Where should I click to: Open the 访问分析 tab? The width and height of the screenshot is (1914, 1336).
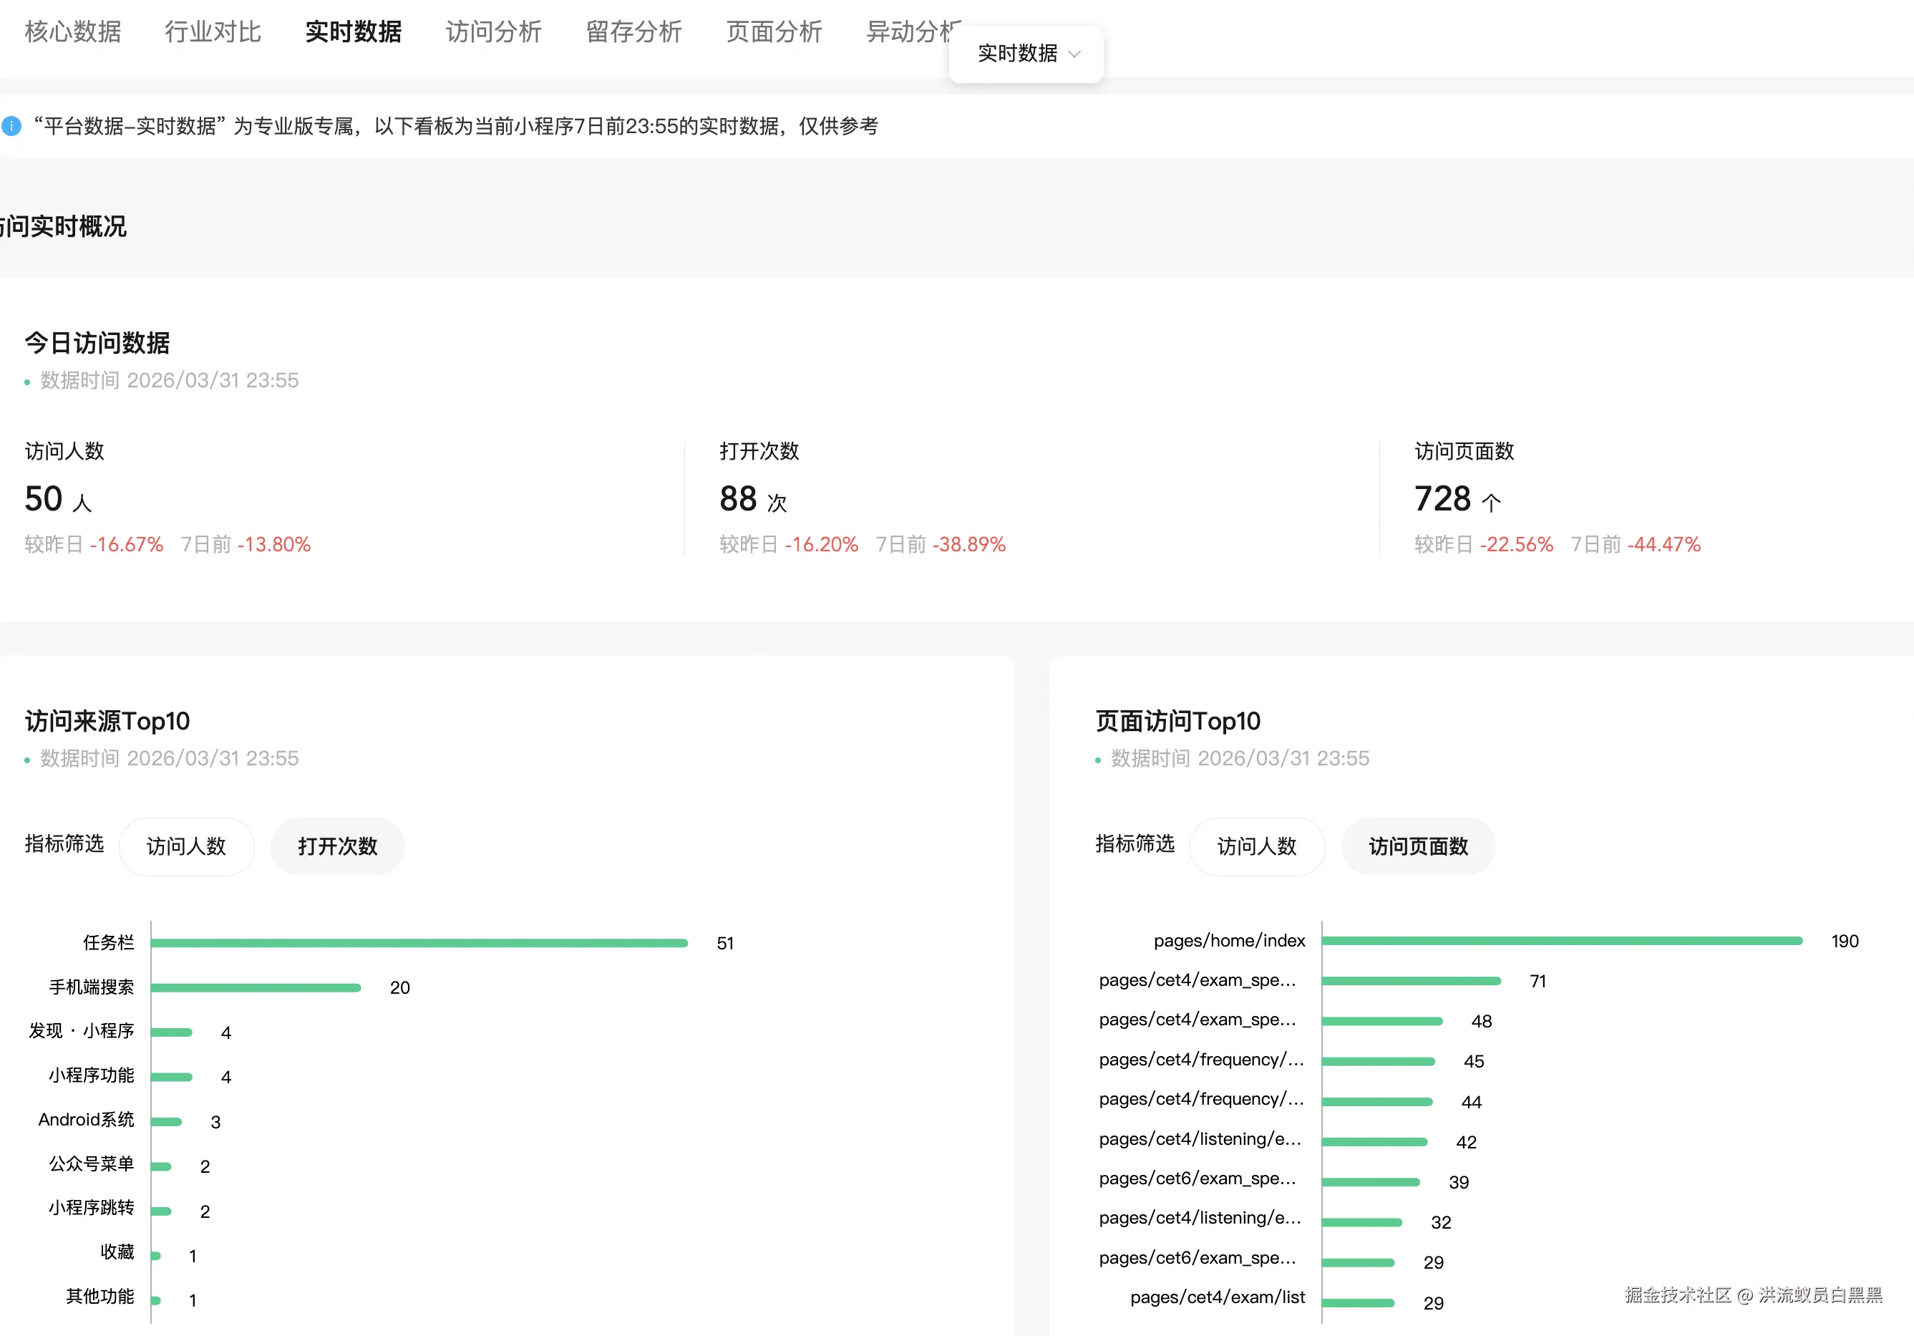(x=493, y=32)
